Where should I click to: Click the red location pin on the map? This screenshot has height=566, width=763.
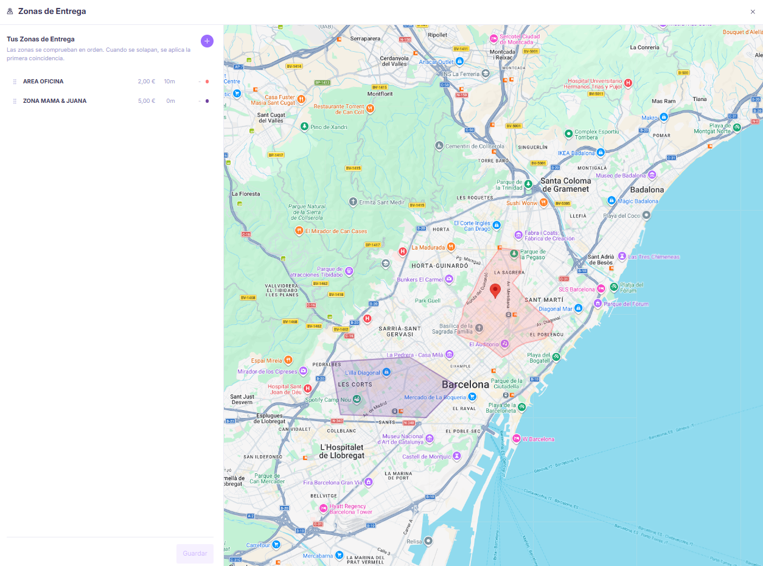pos(495,290)
